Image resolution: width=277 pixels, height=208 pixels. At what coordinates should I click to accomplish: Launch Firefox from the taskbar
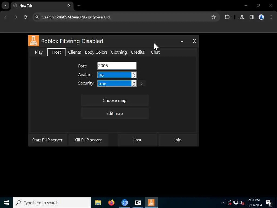pos(111,203)
